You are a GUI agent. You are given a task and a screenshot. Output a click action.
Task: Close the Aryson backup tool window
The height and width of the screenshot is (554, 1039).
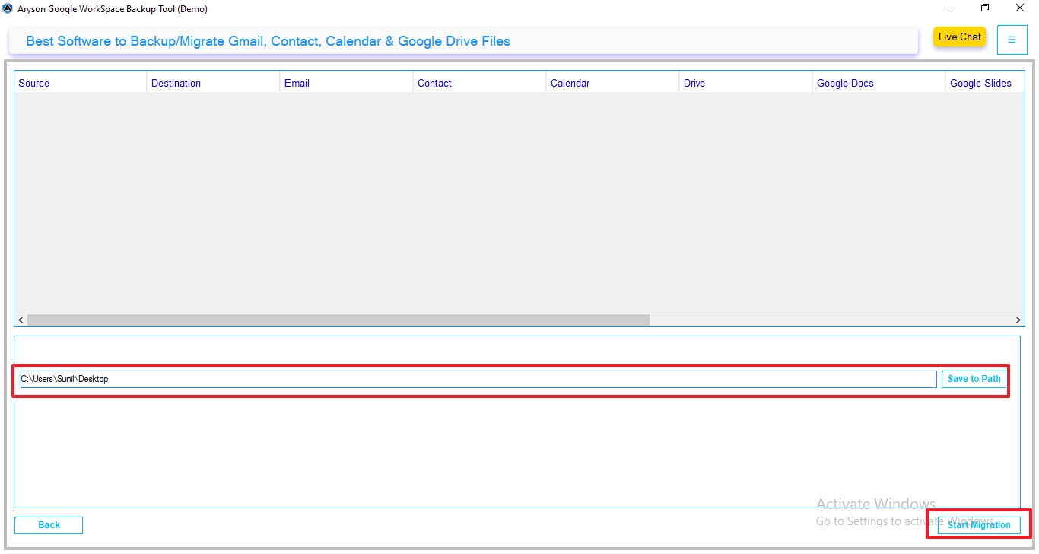coord(1020,8)
